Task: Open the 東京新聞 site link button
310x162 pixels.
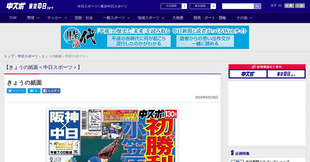Action: (x=200, y=6)
